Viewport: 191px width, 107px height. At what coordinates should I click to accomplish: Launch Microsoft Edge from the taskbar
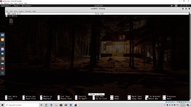point(51,105)
